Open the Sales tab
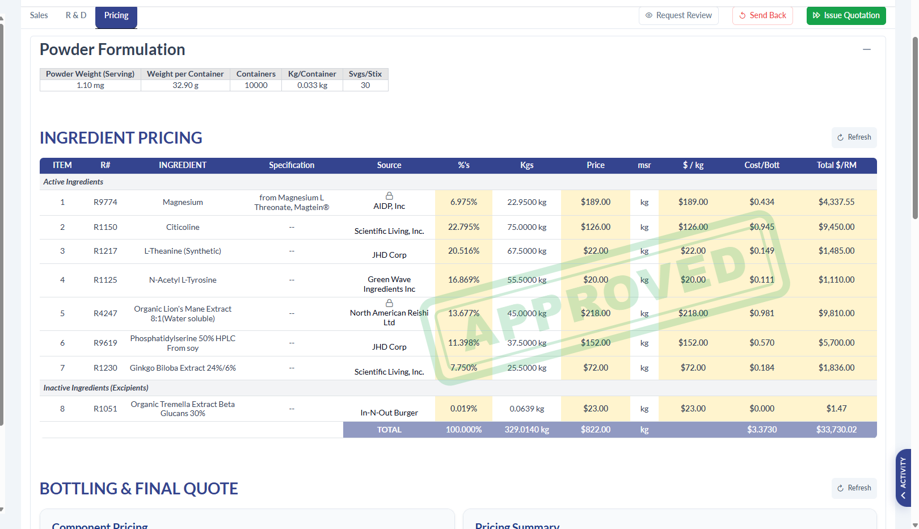 point(39,15)
